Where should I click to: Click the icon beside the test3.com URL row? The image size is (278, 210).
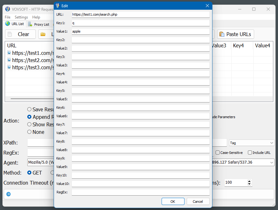click(9, 67)
